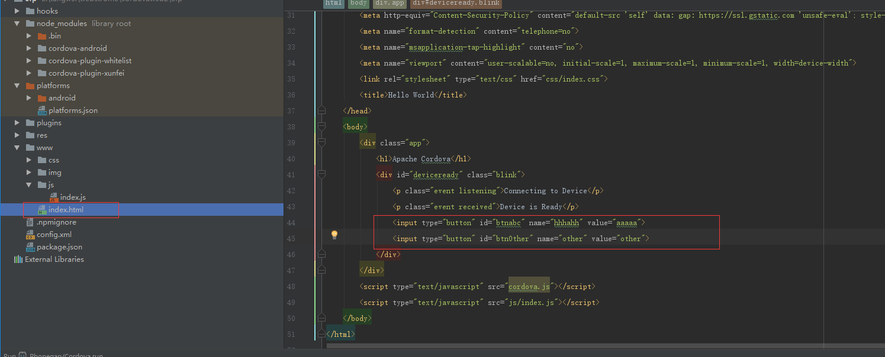Select External Libraries node label
This screenshot has width=885, height=357.
[54, 259]
